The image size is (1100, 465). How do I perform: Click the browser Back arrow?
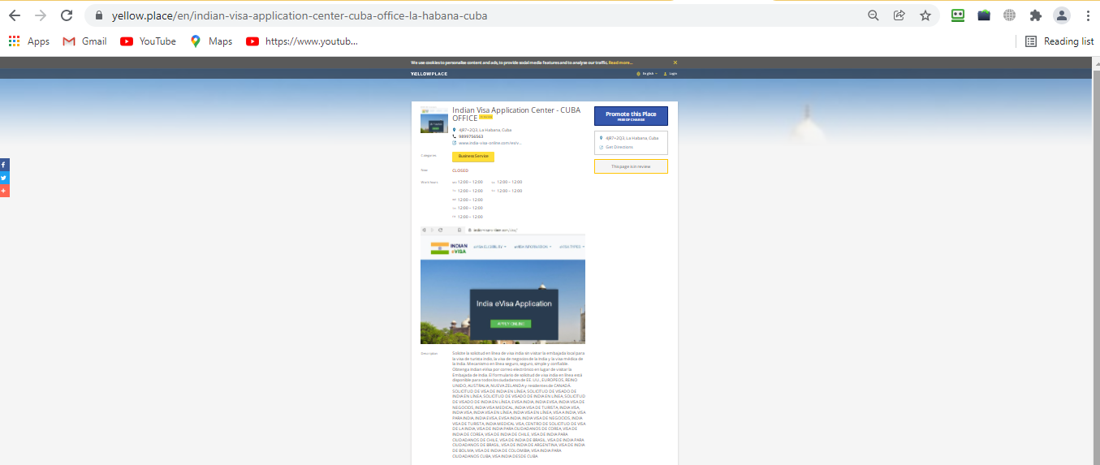tap(15, 15)
